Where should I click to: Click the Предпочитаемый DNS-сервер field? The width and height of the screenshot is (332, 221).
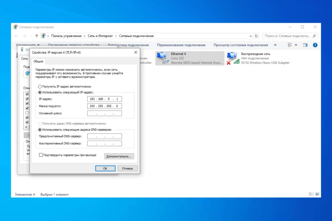coord(104,136)
